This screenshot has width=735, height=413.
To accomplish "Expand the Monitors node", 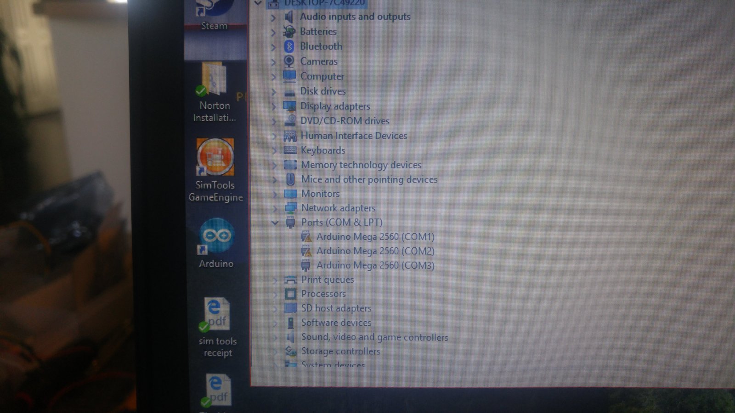I will 275,194.
